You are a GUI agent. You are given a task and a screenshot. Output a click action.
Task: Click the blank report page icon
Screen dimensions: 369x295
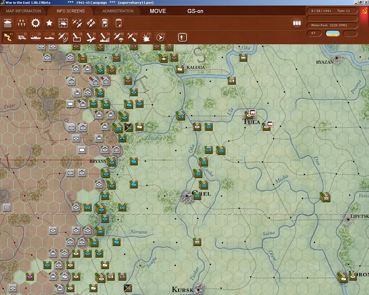(118, 23)
